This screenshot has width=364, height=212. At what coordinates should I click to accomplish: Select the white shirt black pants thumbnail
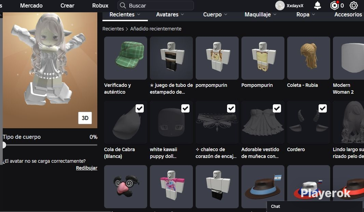pyautogui.click(x=217, y=187)
